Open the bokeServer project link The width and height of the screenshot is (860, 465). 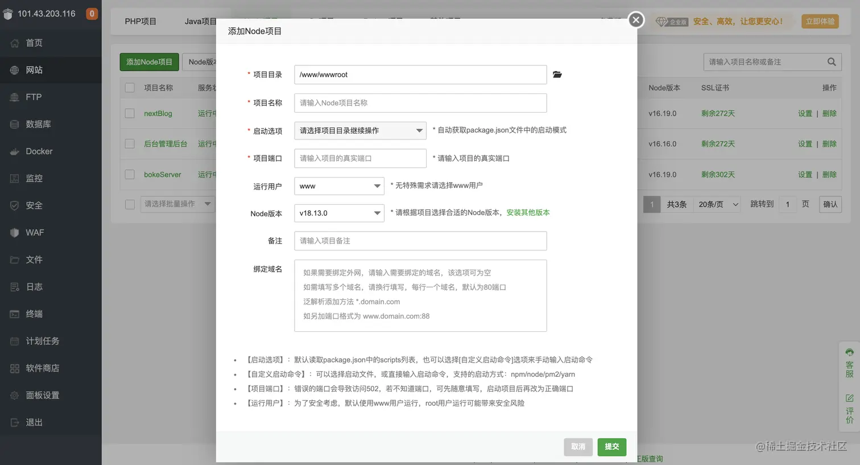pos(163,175)
